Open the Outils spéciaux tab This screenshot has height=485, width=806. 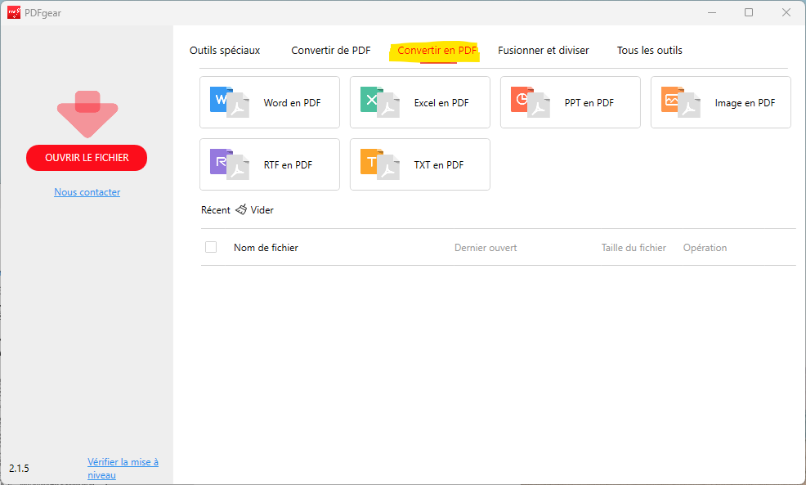225,51
